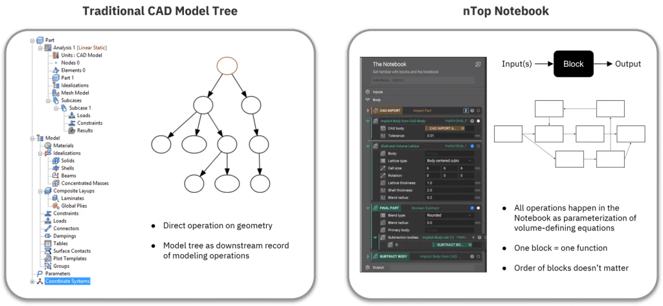Collapse the Model tree node
Image resolution: width=663 pixels, height=306 pixels.
click(x=32, y=138)
